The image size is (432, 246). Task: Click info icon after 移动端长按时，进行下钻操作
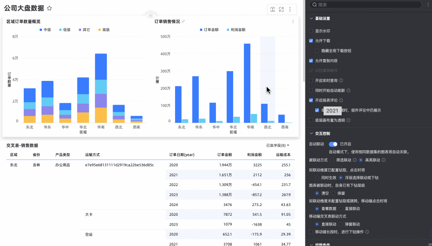367,232
